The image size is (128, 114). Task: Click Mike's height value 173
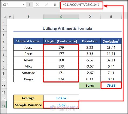(x=61, y=66)
